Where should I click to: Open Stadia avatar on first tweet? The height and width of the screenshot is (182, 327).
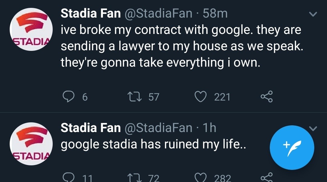[31, 29]
